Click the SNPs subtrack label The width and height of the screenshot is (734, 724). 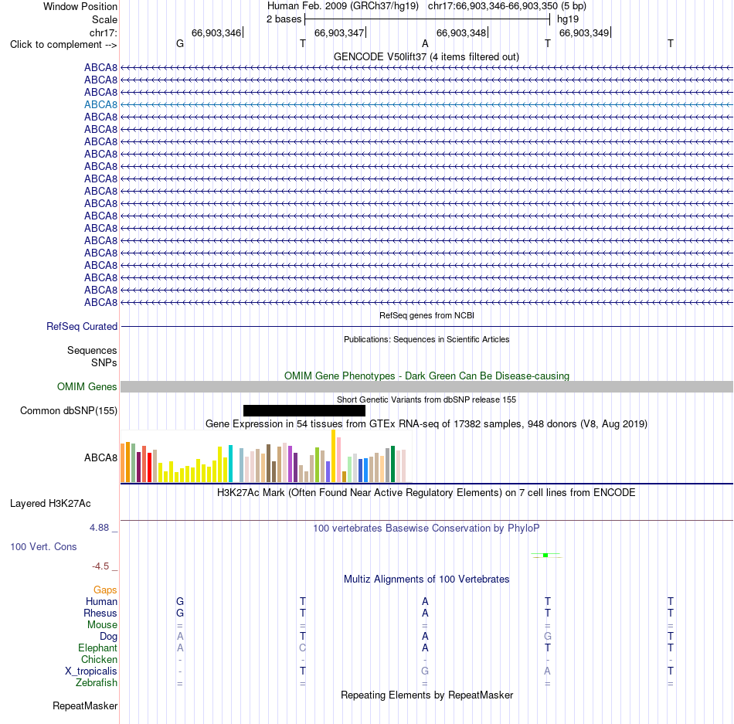click(x=104, y=362)
